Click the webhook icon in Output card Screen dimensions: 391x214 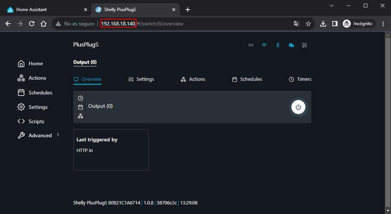(80, 116)
